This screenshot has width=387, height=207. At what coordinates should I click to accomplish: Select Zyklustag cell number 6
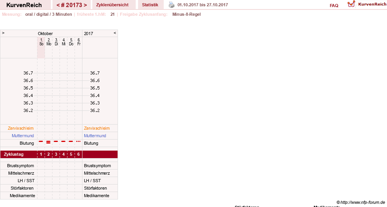(x=78, y=155)
